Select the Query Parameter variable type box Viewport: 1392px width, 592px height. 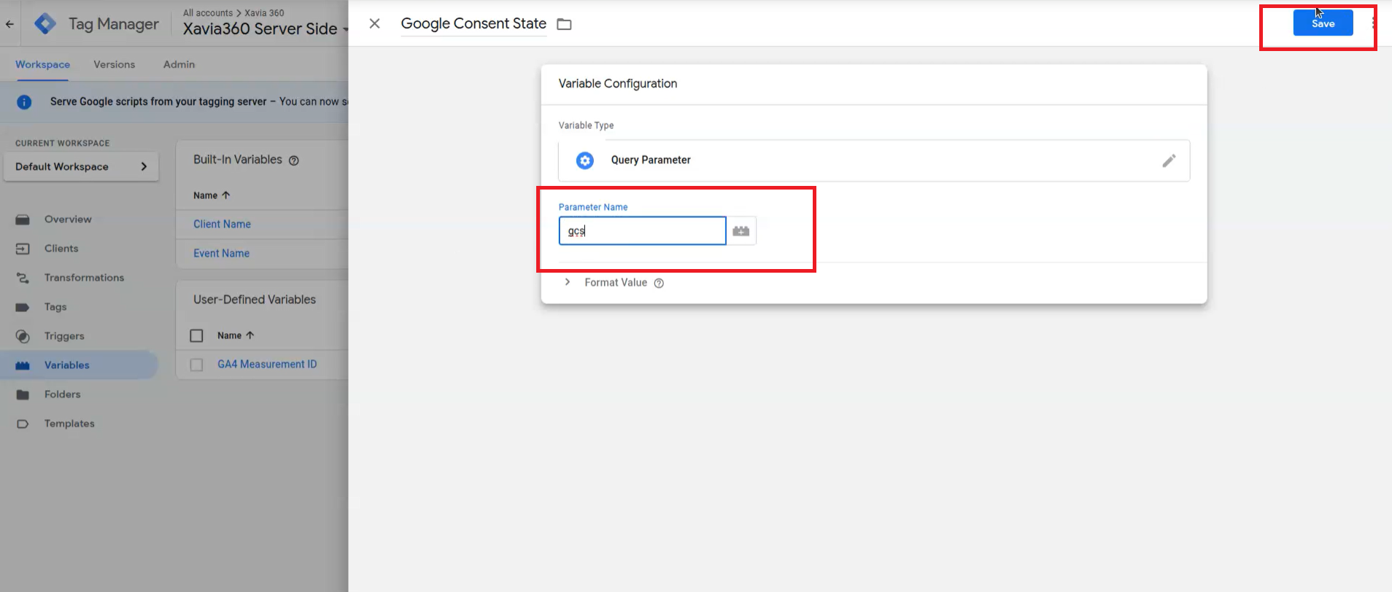point(874,160)
